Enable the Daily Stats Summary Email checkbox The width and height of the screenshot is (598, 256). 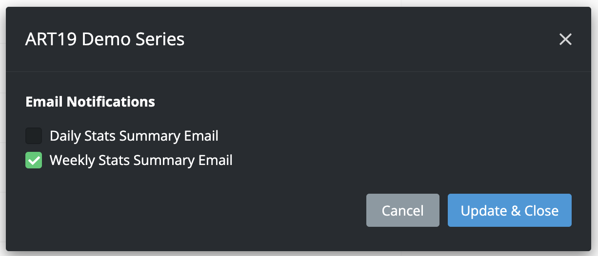pos(34,136)
